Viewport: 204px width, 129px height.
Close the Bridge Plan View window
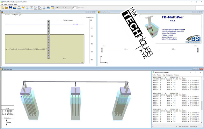201,12
